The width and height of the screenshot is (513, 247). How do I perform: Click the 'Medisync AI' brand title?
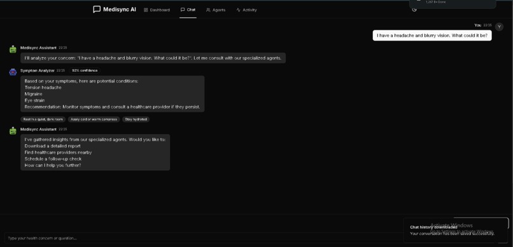(x=120, y=10)
